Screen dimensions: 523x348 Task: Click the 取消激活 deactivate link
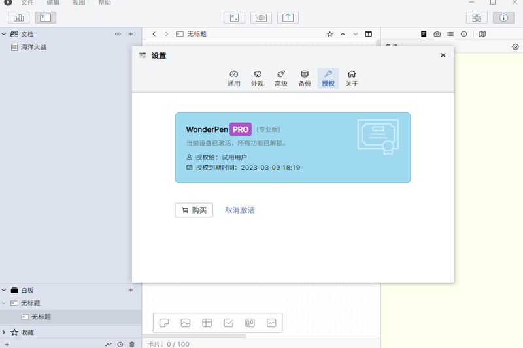(240, 210)
